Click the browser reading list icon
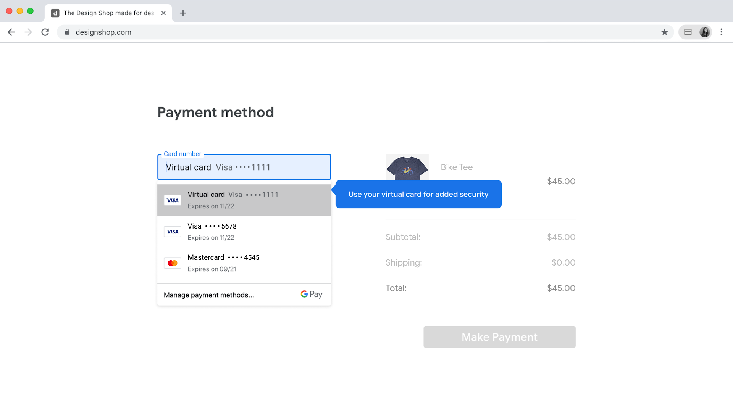Viewport: 733px width, 412px height. pos(688,32)
